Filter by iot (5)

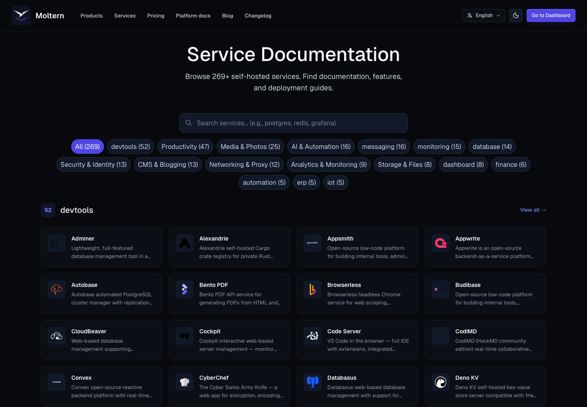click(x=335, y=182)
